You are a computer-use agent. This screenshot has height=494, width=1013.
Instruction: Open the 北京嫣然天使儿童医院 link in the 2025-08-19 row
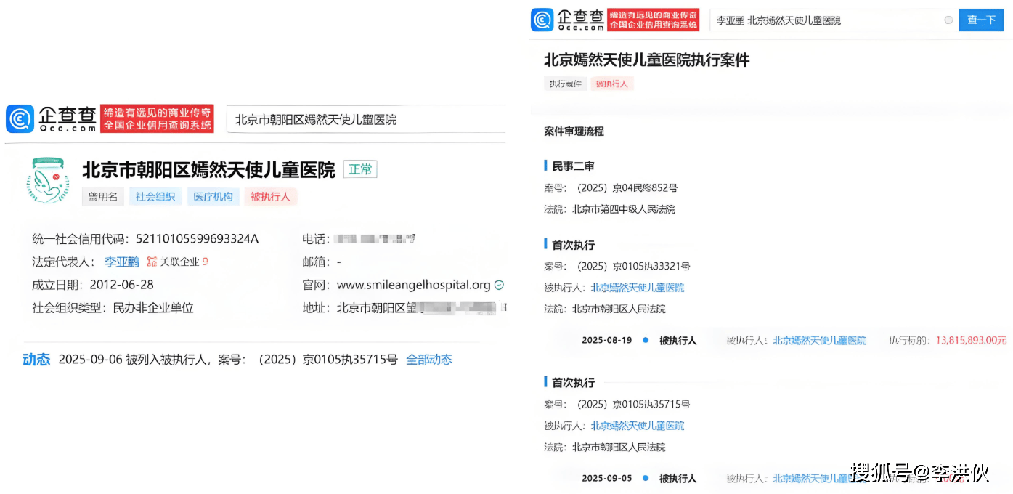tap(819, 340)
